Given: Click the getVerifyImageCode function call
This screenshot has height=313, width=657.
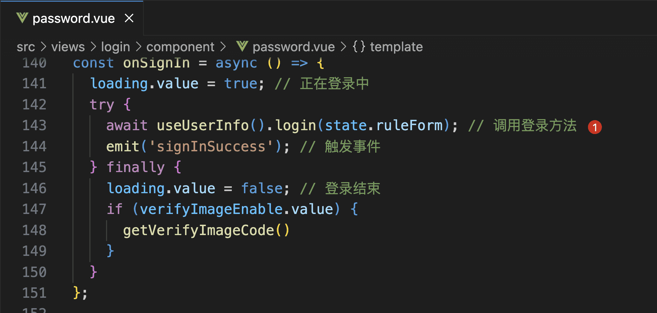Looking at the screenshot, I should tap(198, 230).
